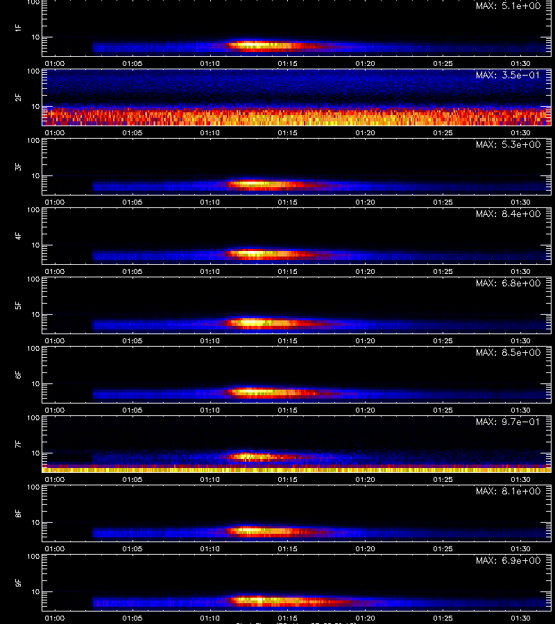Click the 01:00 tick label below the 1F panel
The height and width of the screenshot is (624, 555).
click(55, 64)
